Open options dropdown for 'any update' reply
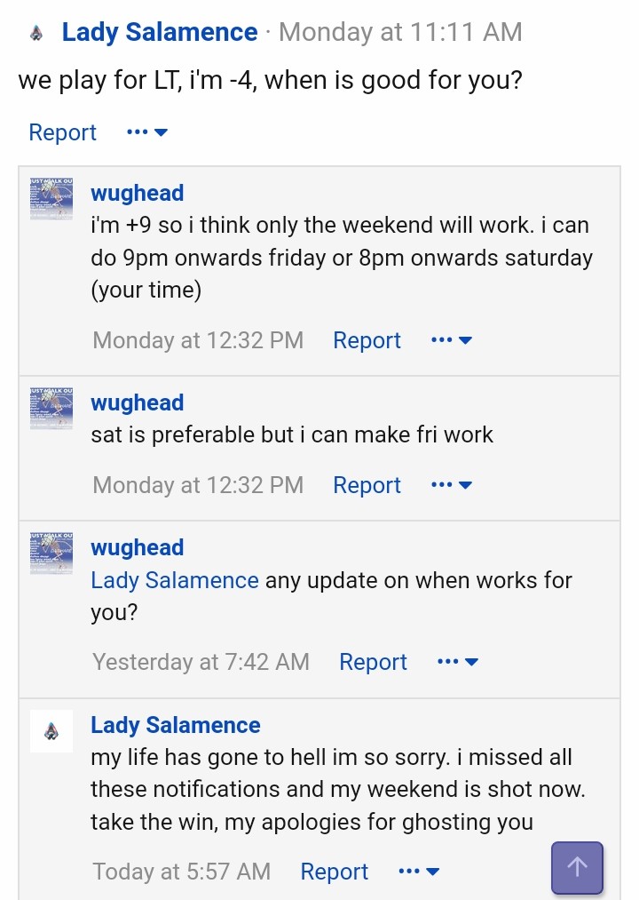 (458, 662)
